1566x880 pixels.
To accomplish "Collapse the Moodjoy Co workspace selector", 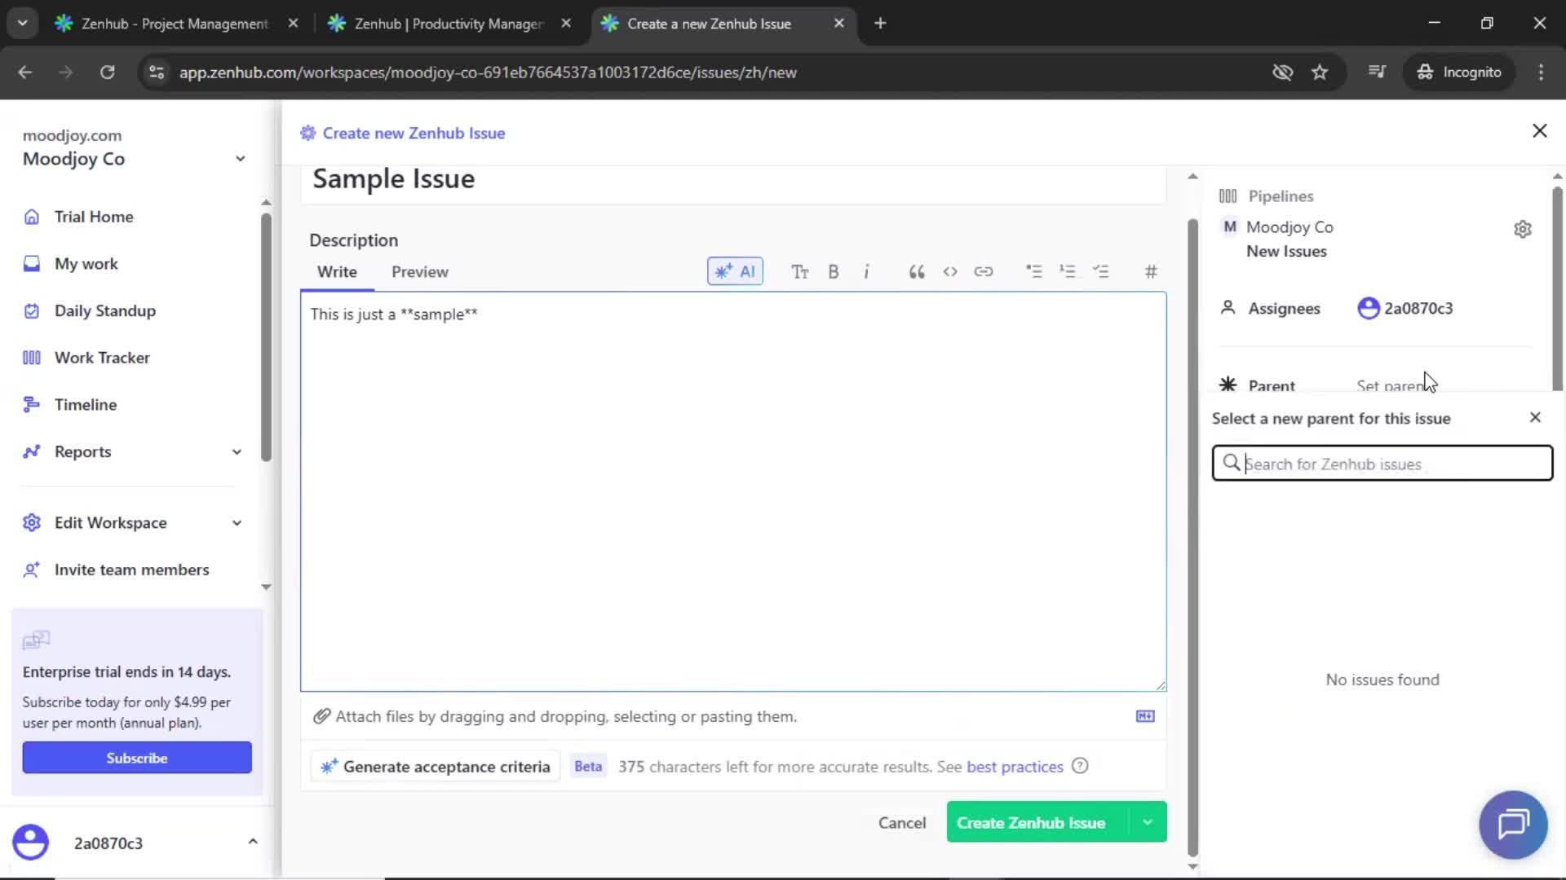I will [x=239, y=159].
